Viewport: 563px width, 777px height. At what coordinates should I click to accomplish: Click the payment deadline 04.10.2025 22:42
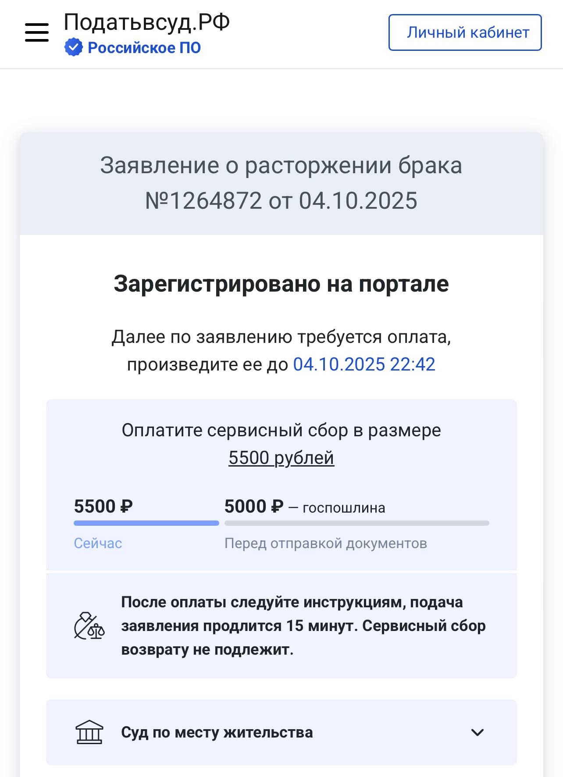pyautogui.click(x=364, y=364)
